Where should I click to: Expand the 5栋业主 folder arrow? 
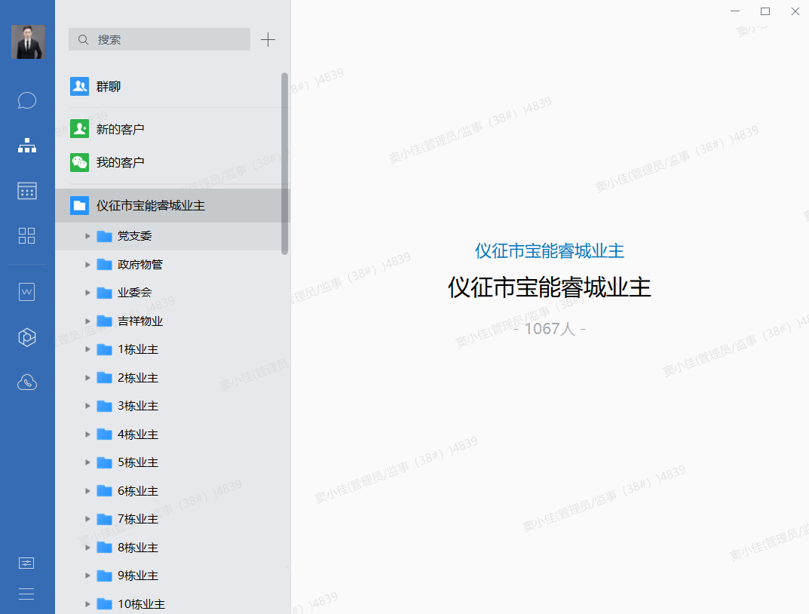87,462
